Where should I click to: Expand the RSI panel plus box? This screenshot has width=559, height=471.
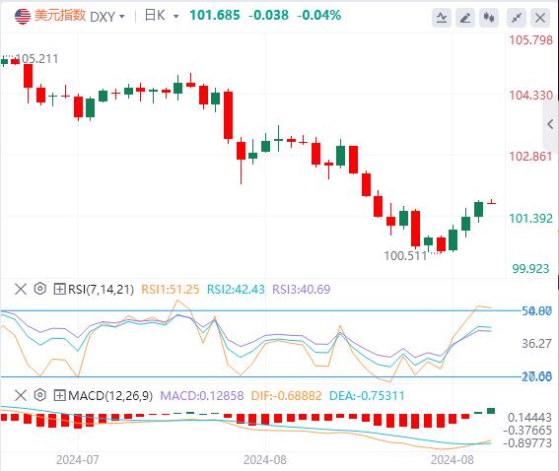[59, 289]
